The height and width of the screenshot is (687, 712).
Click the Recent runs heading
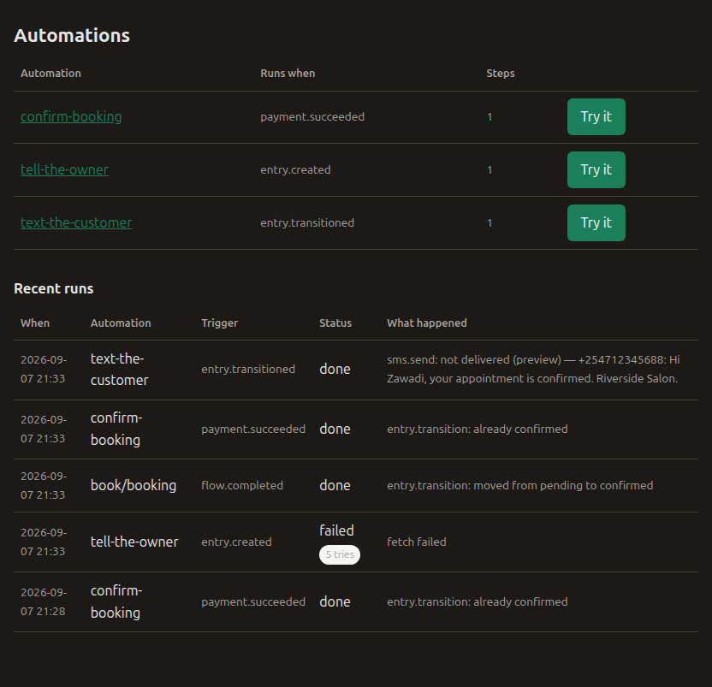pos(54,289)
